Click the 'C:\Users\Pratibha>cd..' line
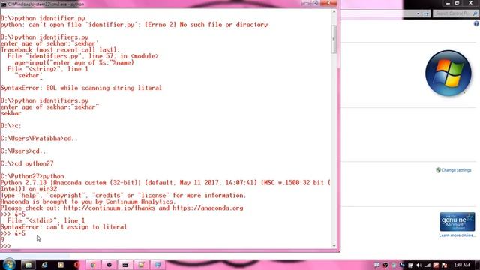Viewport: 480px width, 270px height. point(39,139)
